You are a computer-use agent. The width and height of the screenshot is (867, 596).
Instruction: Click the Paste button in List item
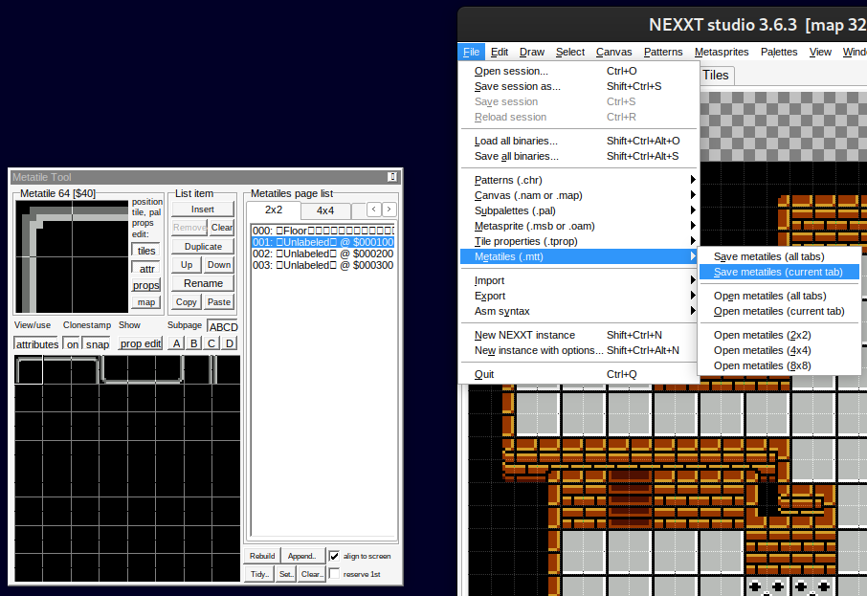tap(219, 302)
